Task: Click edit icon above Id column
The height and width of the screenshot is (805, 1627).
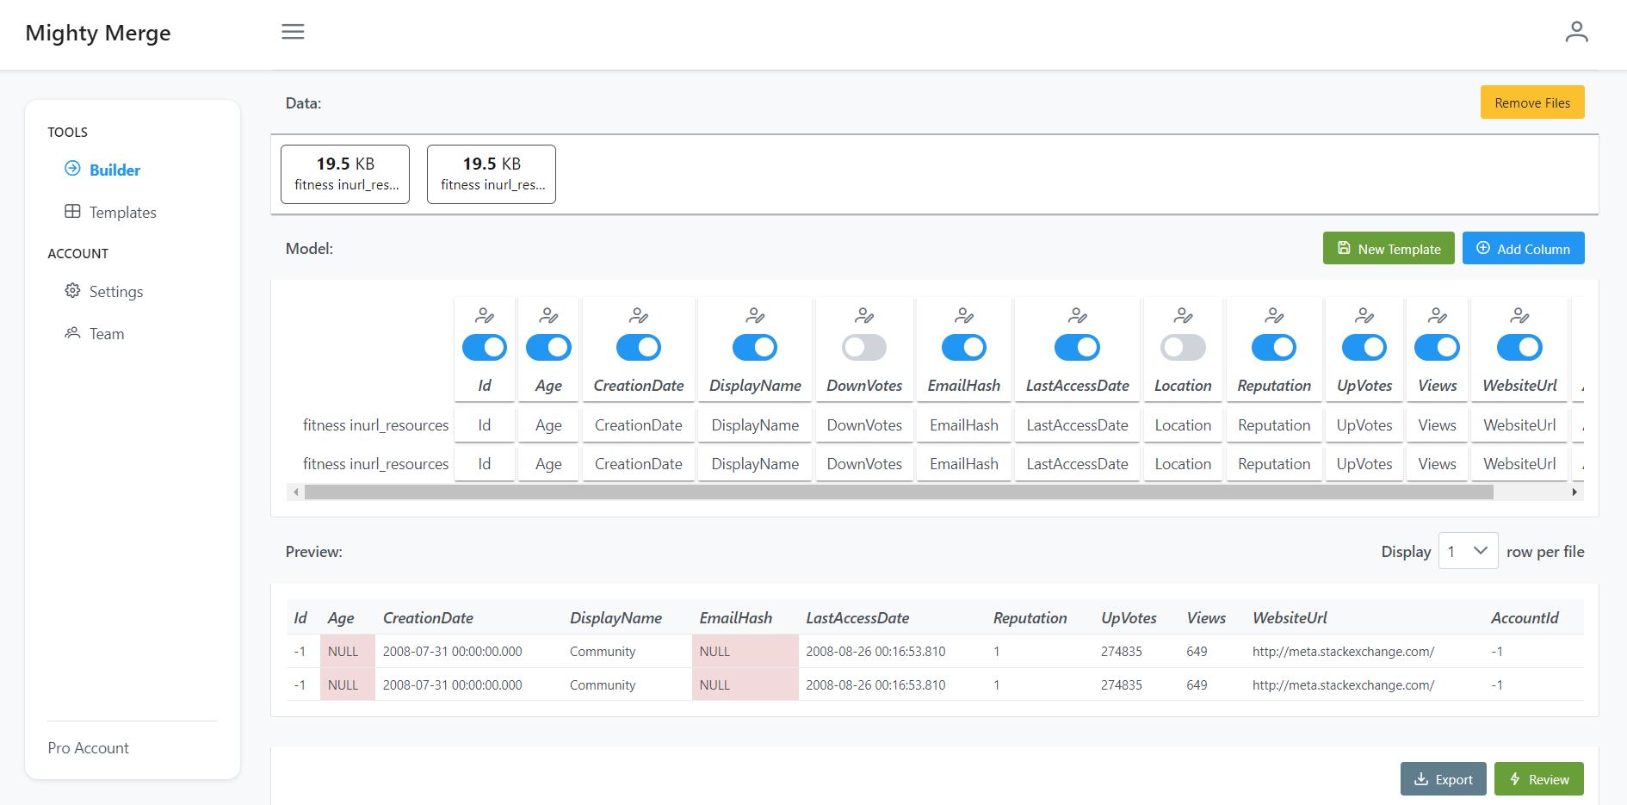Action: (x=485, y=316)
